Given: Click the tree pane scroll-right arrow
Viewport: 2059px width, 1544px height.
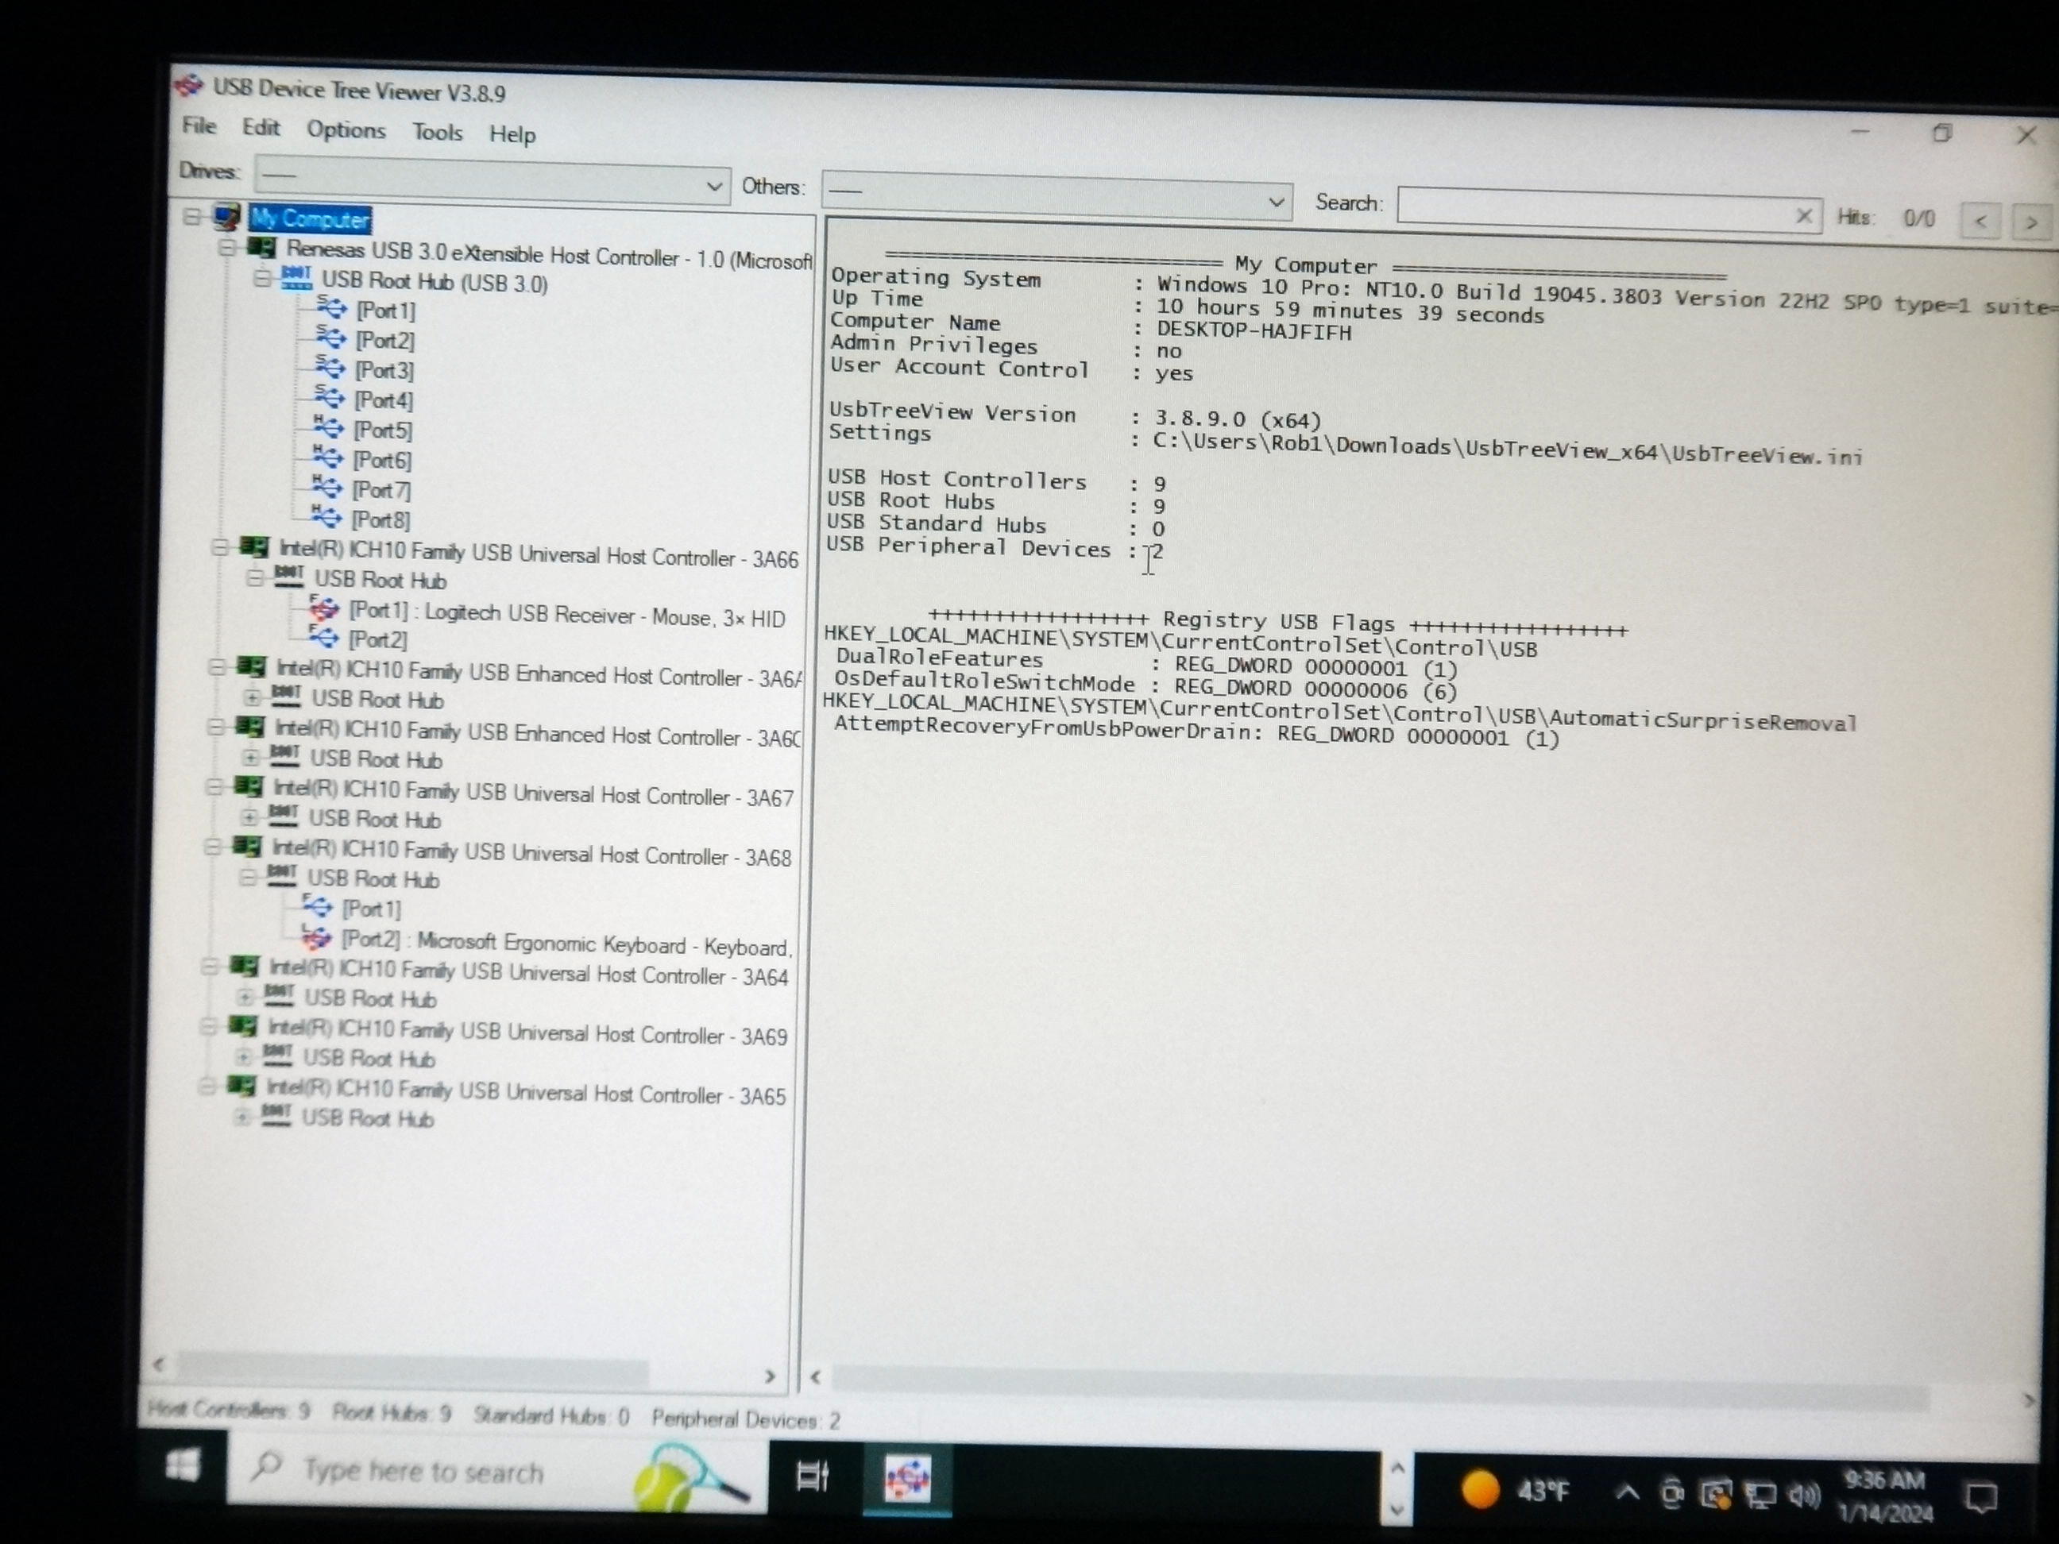Looking at the screenshot, I should [770, 1376].
